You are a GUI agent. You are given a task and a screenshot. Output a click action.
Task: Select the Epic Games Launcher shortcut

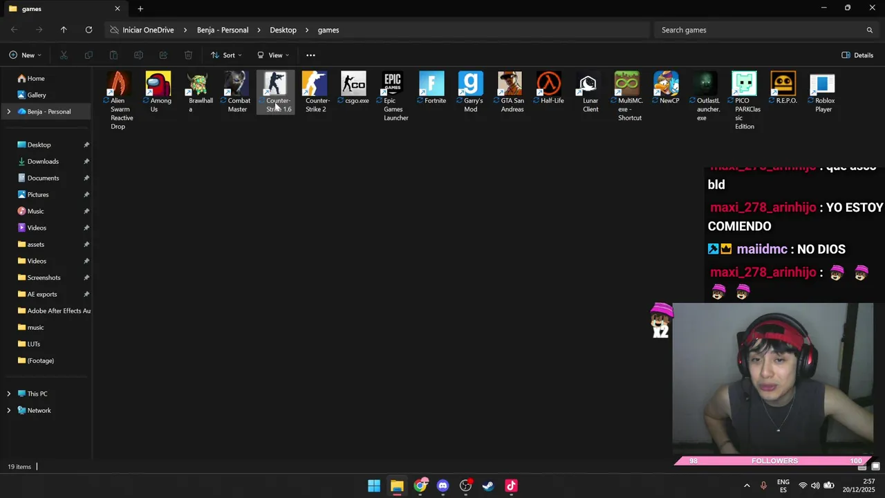coord(393,96)
